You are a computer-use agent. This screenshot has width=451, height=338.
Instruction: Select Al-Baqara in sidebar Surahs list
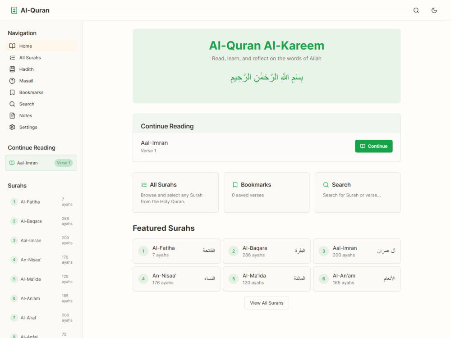pyautogui.click(x=41, y=221)
